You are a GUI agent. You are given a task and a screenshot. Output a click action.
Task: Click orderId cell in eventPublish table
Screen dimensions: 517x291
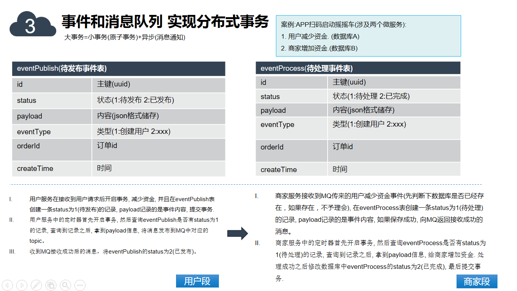52,150
